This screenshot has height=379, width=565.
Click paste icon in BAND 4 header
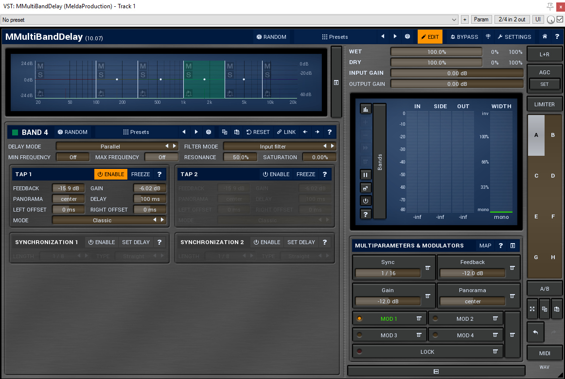[237, 132]
